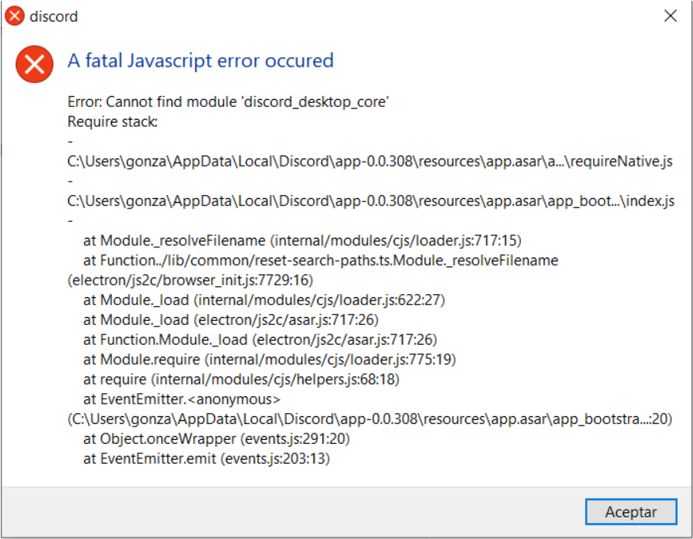Click the requireNative.js path line

click(x=370, y=161)
